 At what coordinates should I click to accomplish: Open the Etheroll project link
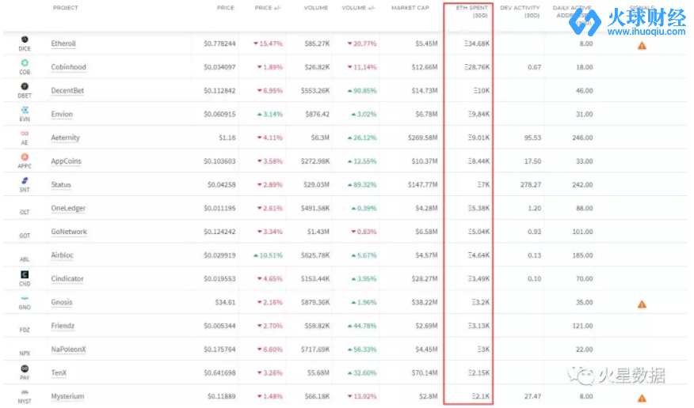pyautogui.click(x=63, y=43)
